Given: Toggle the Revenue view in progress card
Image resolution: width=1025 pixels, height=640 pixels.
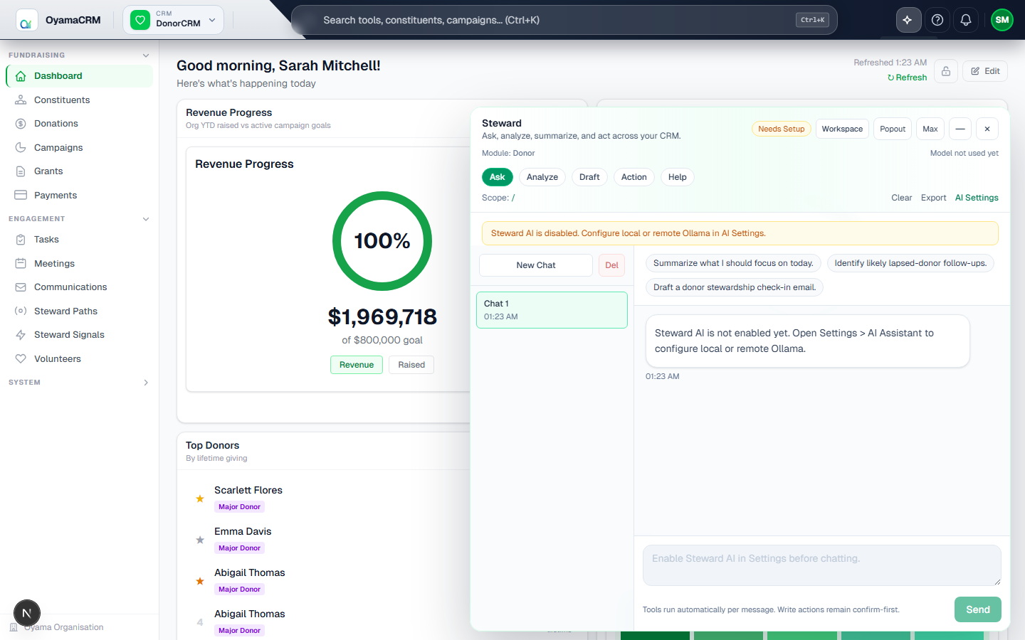Looking at the screenshot, I should click(357, 365).
